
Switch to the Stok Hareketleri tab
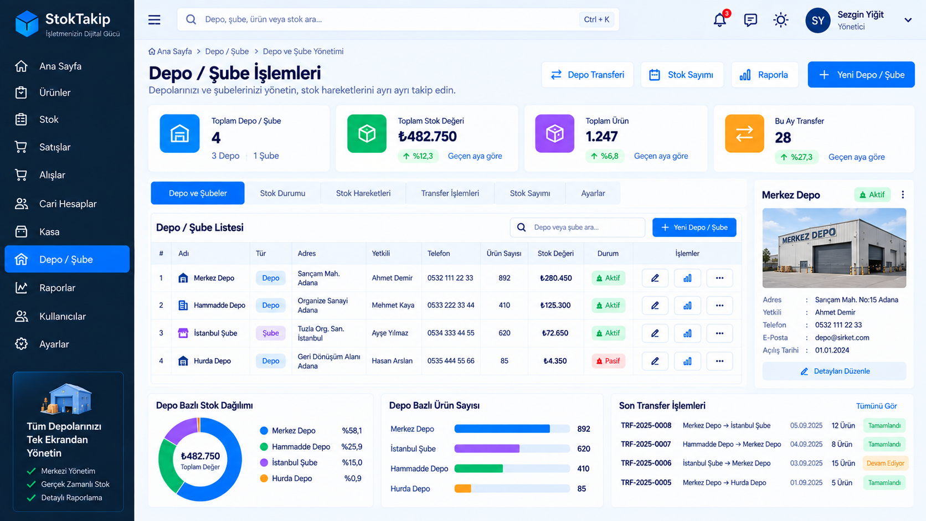[x=363, y=193]
